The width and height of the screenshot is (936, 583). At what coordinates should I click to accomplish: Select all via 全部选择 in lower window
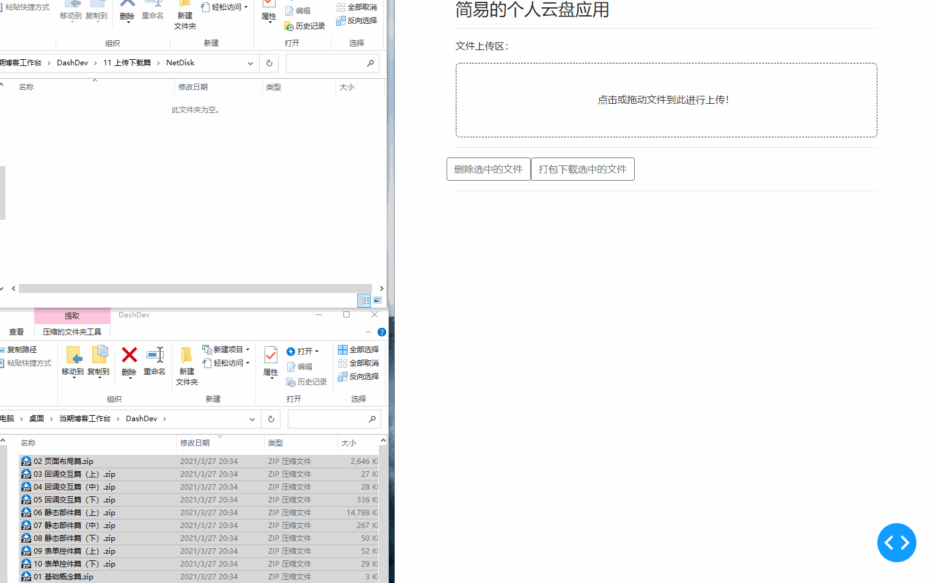[359, 350]
